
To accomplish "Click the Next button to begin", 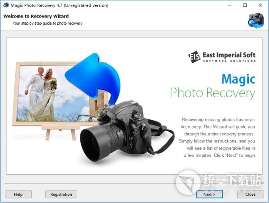I will click(209, 194).
